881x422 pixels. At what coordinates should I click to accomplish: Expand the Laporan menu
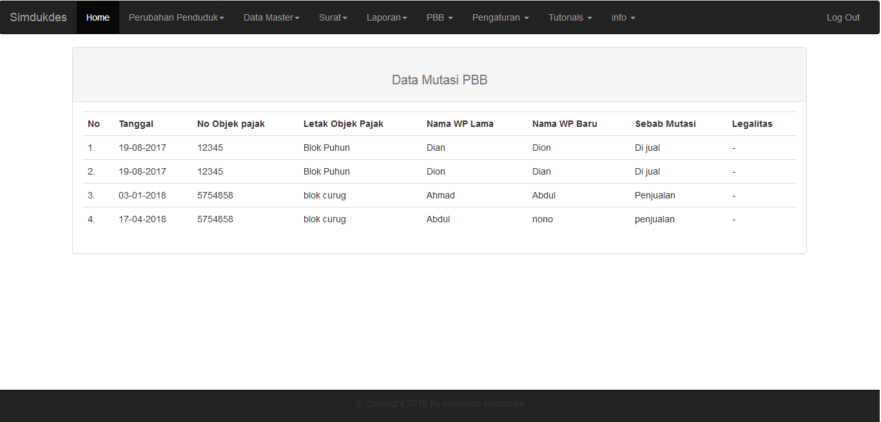click(387, 17)
